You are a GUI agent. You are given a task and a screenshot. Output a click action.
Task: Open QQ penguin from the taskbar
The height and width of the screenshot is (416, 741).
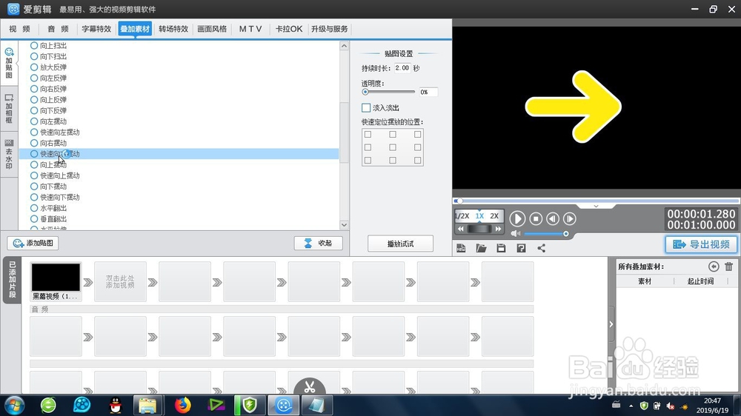tap(116, 405)
